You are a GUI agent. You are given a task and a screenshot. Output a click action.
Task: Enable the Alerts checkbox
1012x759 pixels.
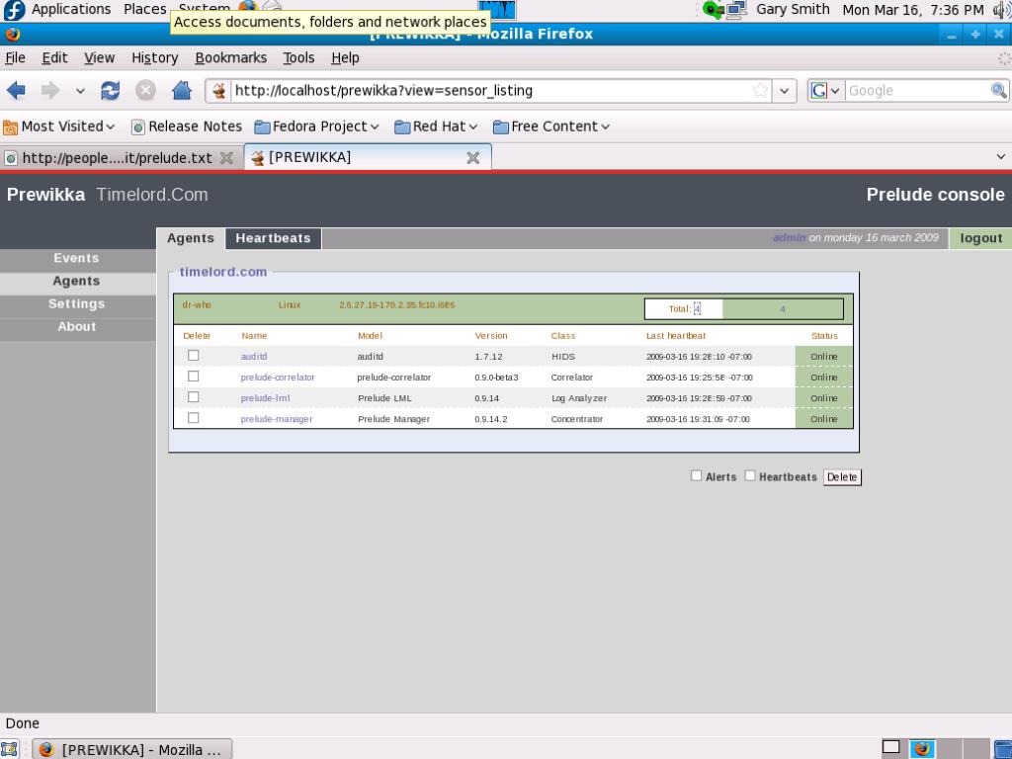click(x=696, y=475)
